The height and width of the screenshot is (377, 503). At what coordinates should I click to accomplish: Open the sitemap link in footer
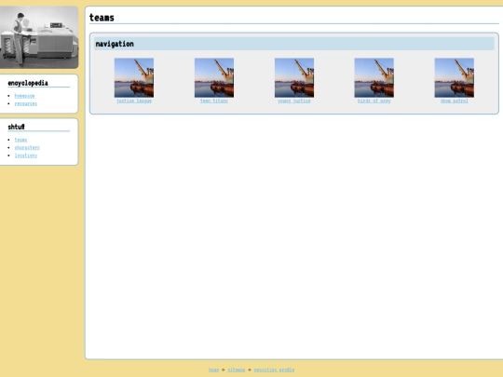[x=237, y=370]
